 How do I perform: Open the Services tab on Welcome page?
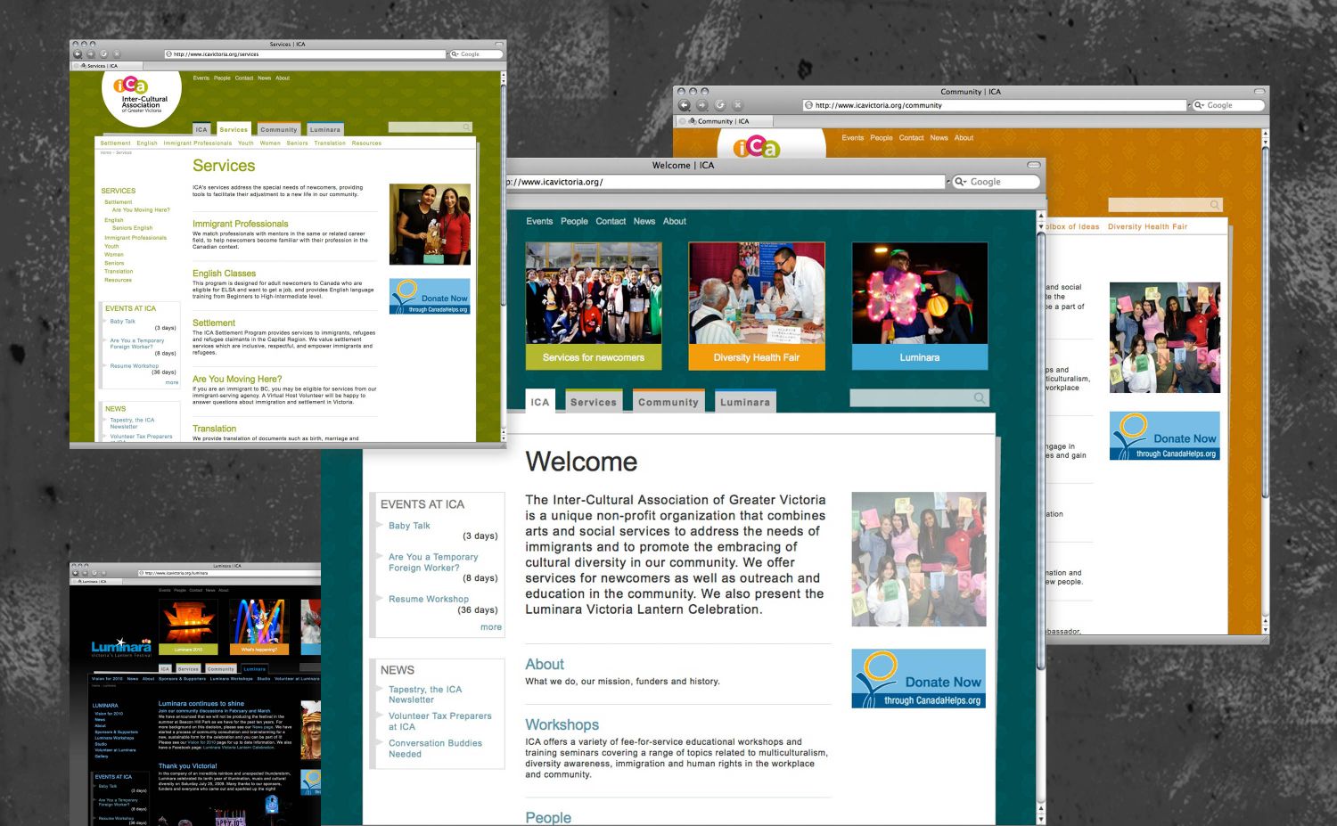click(593, 402)
